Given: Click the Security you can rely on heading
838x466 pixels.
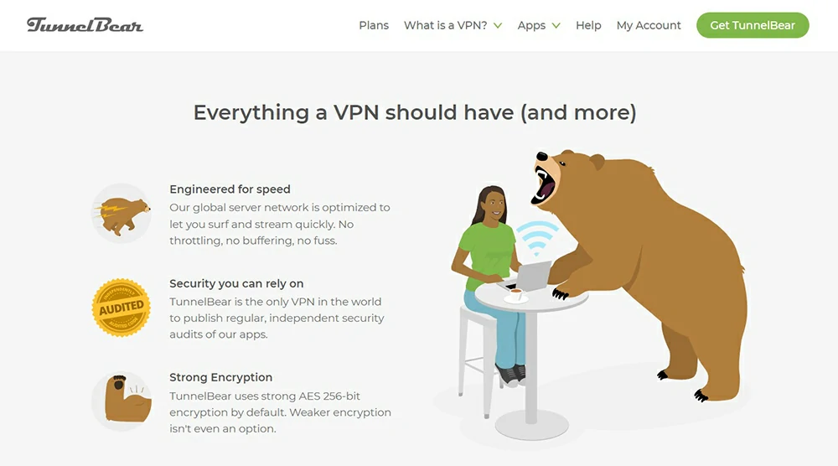Looking at the screenshot, I should 236,284.
